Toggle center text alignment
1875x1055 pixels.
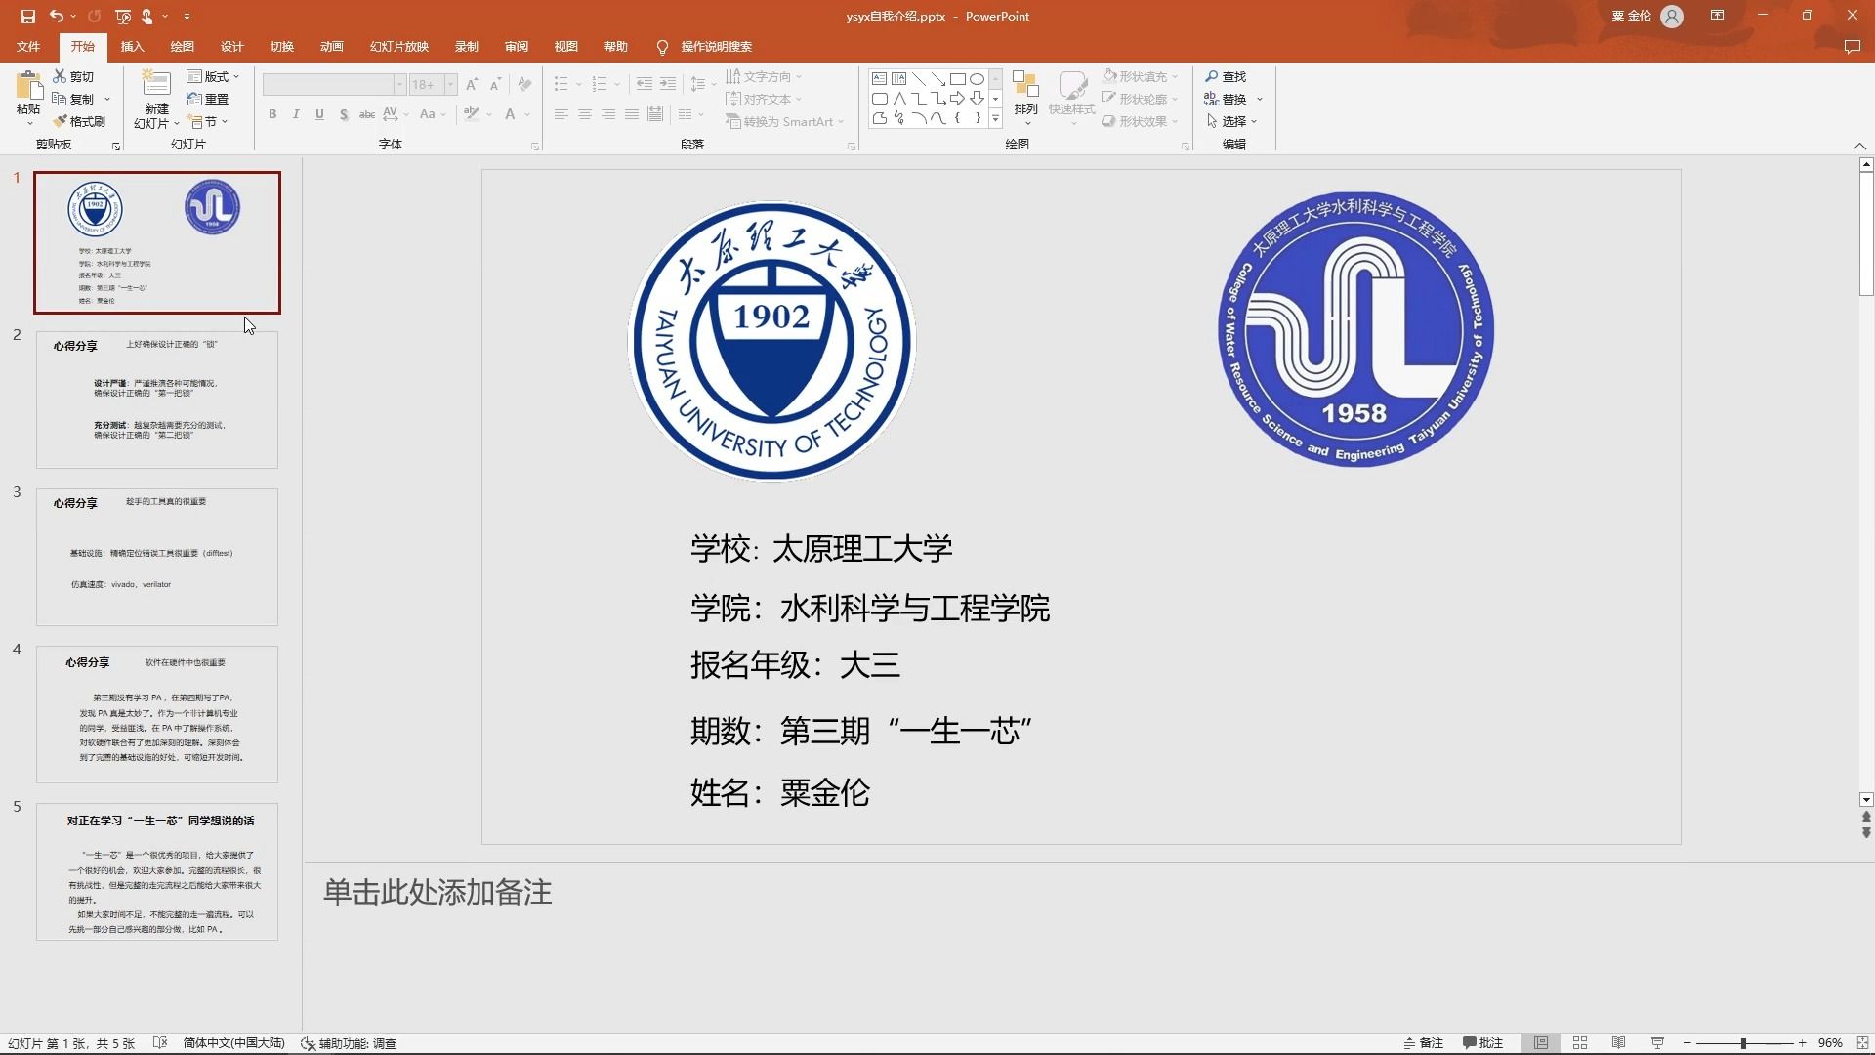(x=584, y=114)
